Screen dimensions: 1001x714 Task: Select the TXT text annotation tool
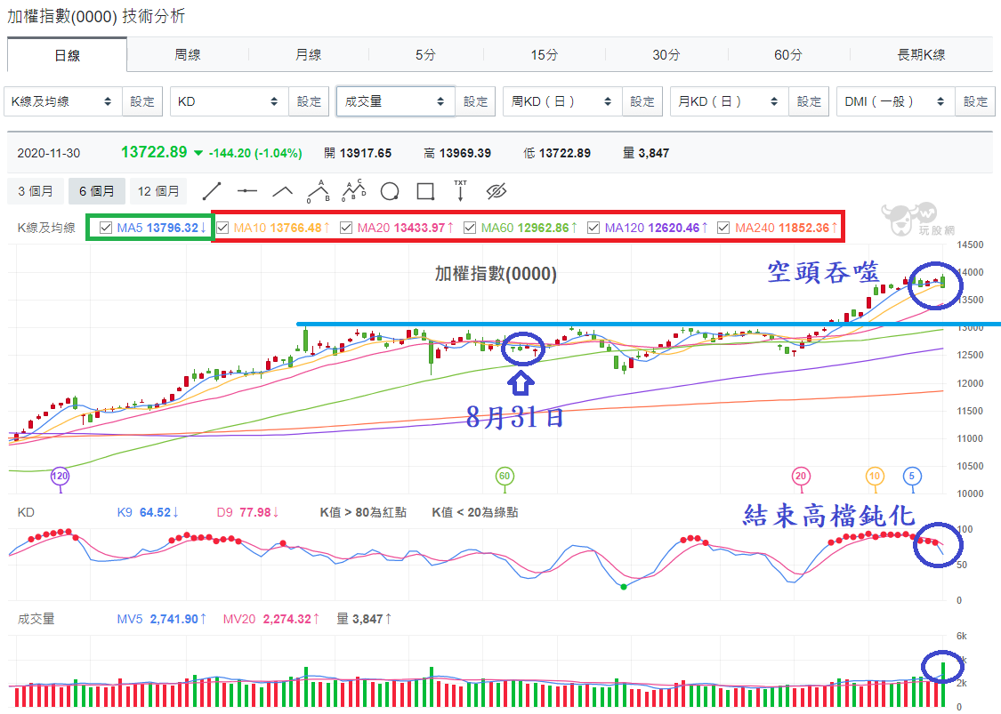tap(460, 191)
